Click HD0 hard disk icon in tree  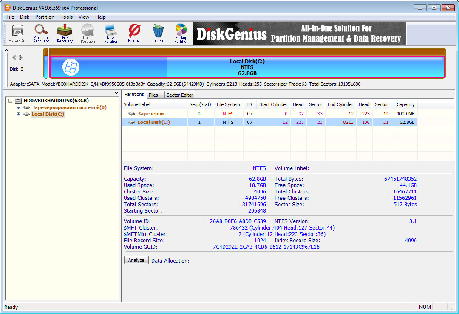(x=18, y=101)
